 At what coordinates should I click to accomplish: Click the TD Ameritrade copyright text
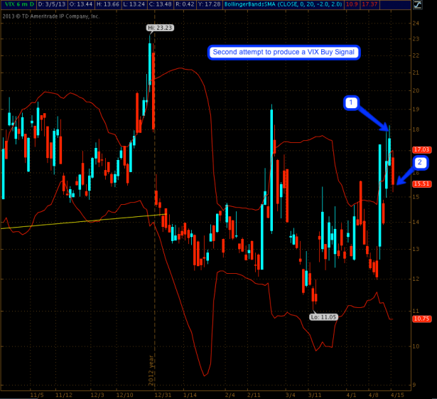(51, 15)
